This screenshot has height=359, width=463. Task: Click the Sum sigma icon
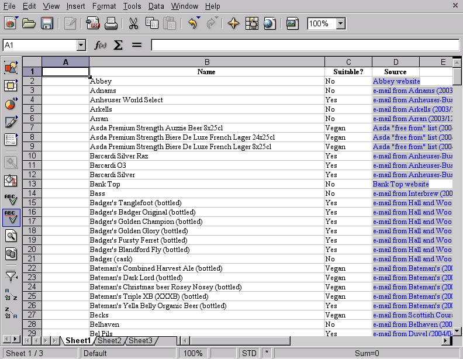pos(118,45)
